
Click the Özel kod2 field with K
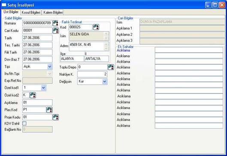[x=26, y=95]
